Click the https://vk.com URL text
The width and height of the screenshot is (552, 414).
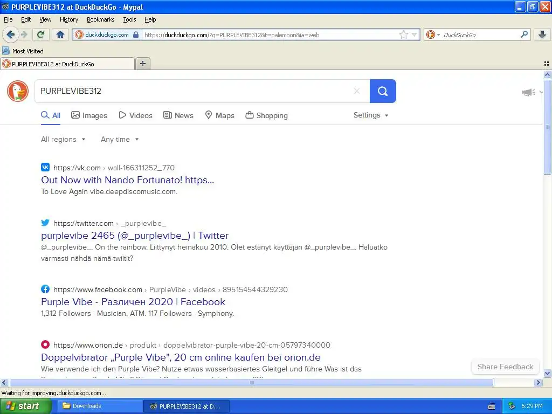[x=77, y=168]
